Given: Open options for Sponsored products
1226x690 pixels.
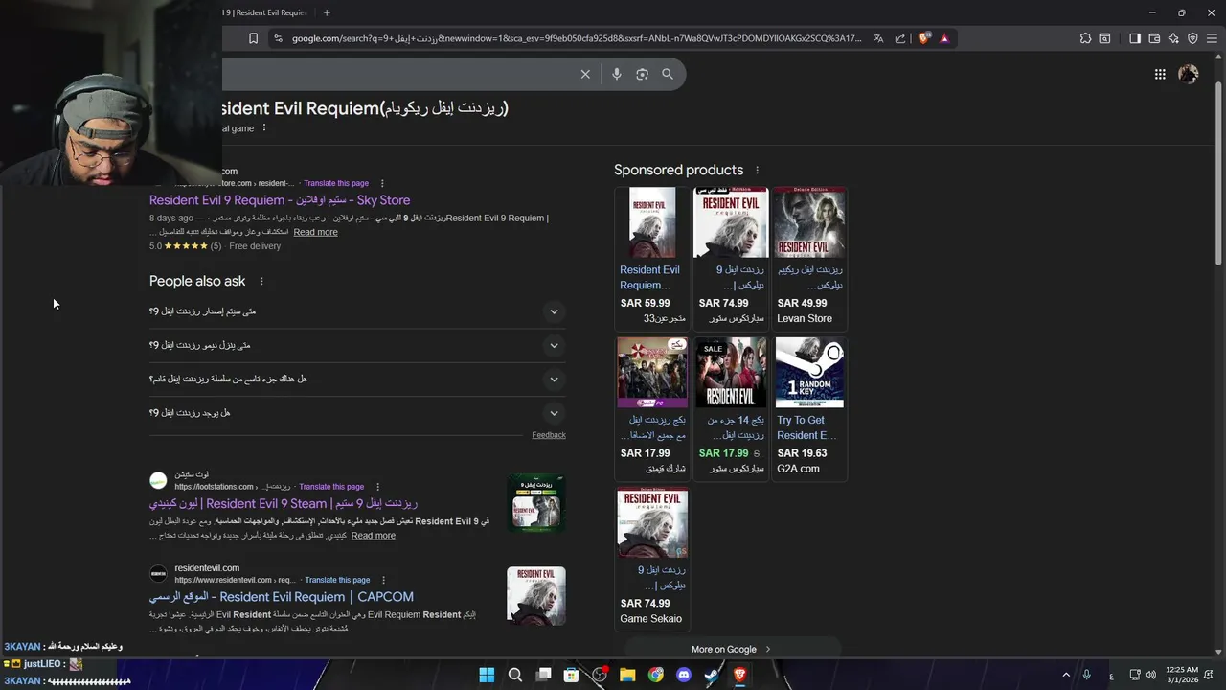Looking at the screenshot, I should tap(757, 170).
